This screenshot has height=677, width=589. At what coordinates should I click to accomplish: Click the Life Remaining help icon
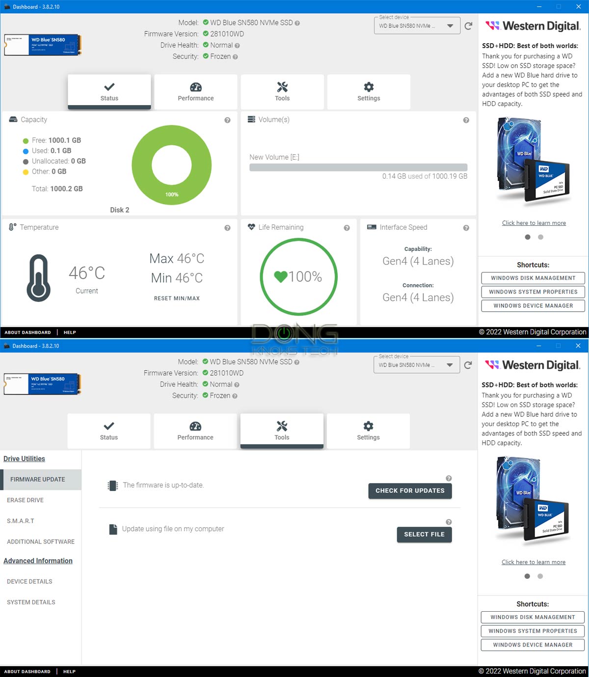click(347, 228)
